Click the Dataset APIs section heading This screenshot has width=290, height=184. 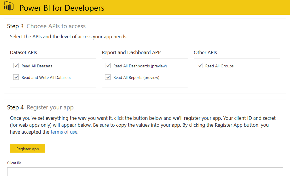pyautogui.click(x=24, y=52)
